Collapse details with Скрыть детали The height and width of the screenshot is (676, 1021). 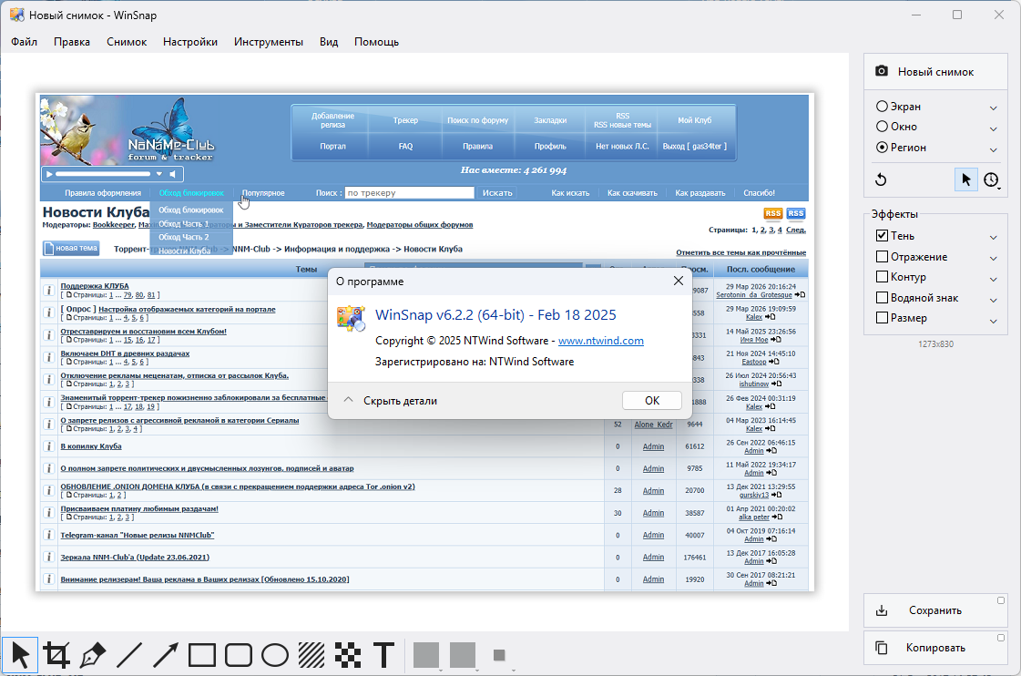tap(390, 401)
